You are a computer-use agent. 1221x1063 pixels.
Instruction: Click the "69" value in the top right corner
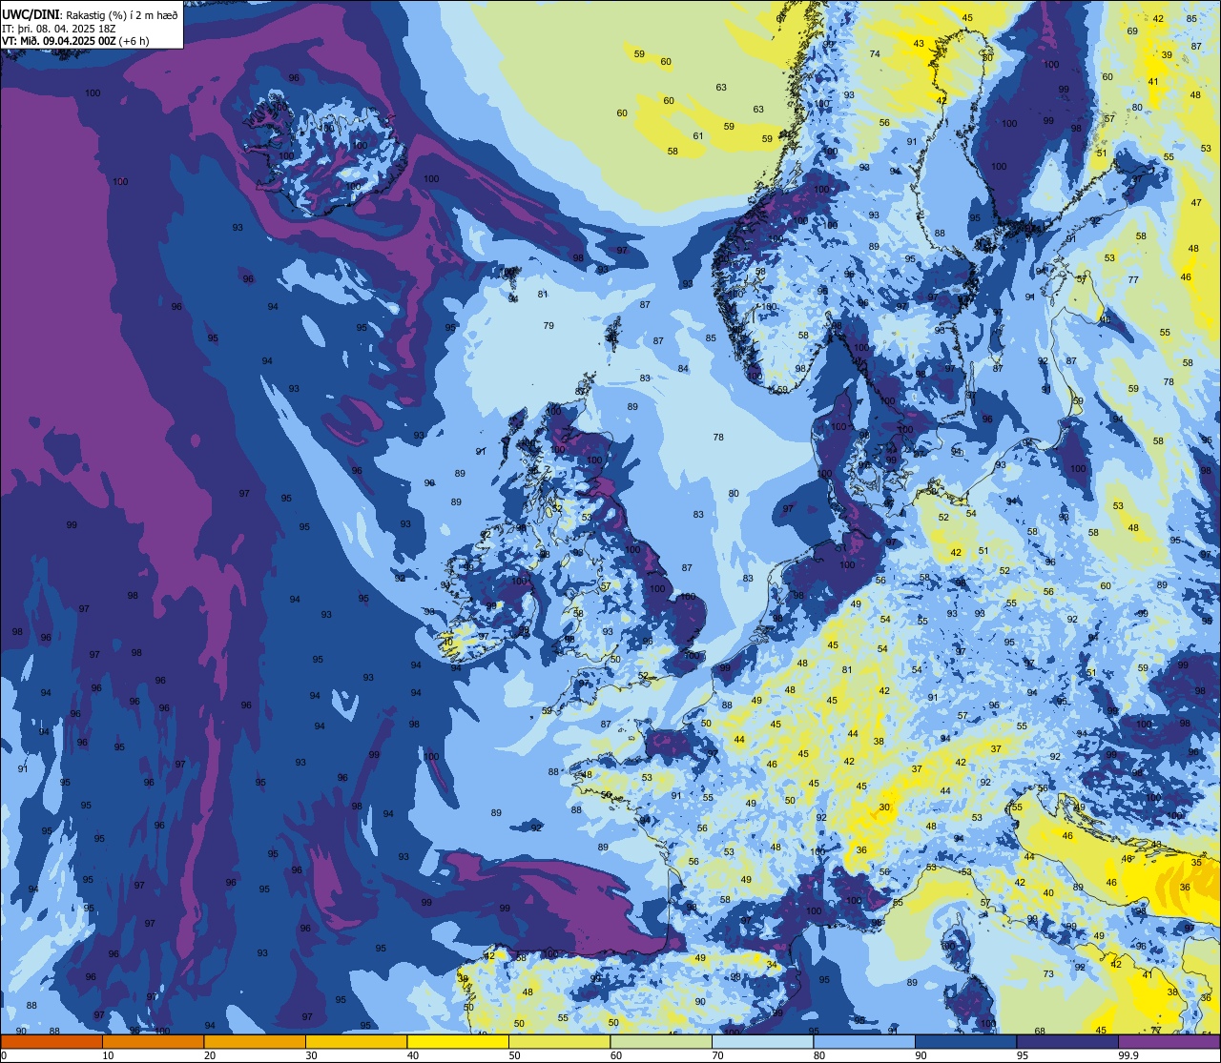click(x=1132, y=31)
